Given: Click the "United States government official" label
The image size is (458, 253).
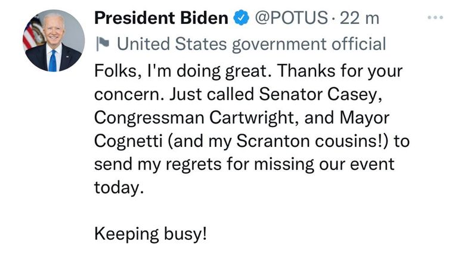Looking at the screenshot, I should tap(251, 44).
